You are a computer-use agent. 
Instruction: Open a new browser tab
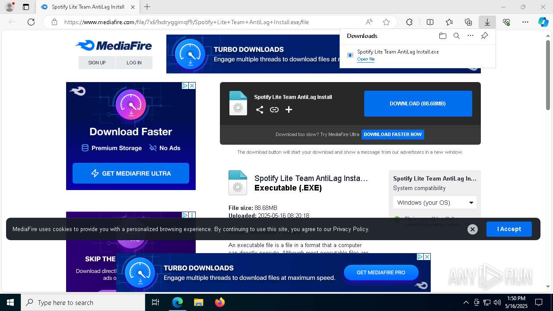[147, 7]
